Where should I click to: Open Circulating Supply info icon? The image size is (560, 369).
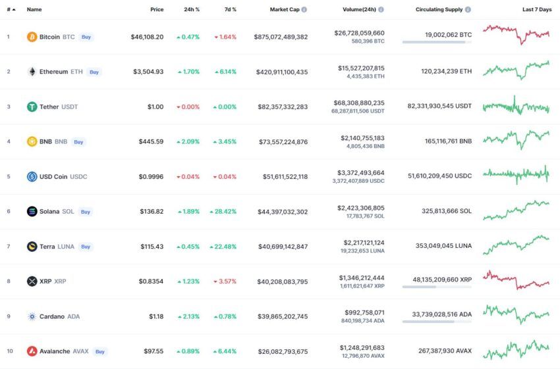pyautogui.click(x=468, y=10)
